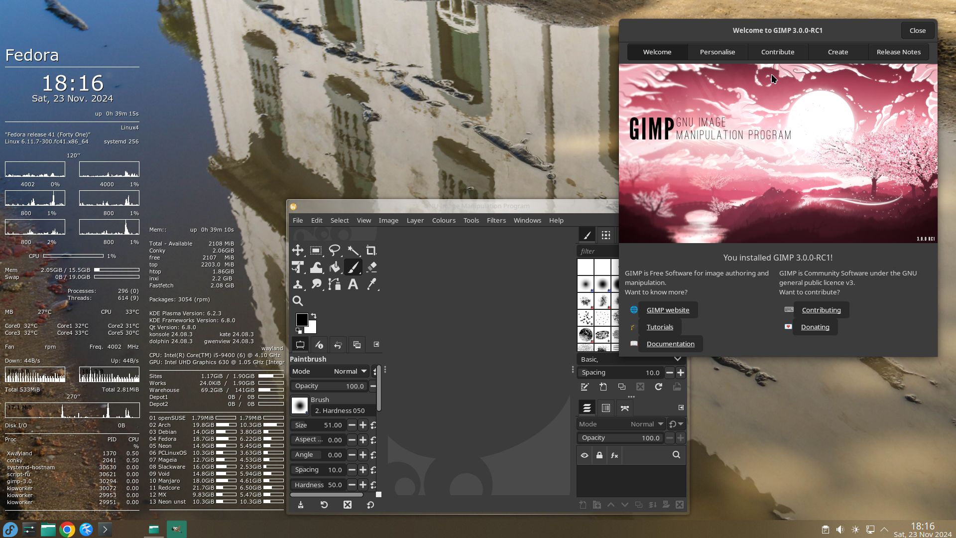The image size is (956, 538).
Task: Open paintbrush Mode Normal dropdown
Action: 330,372
